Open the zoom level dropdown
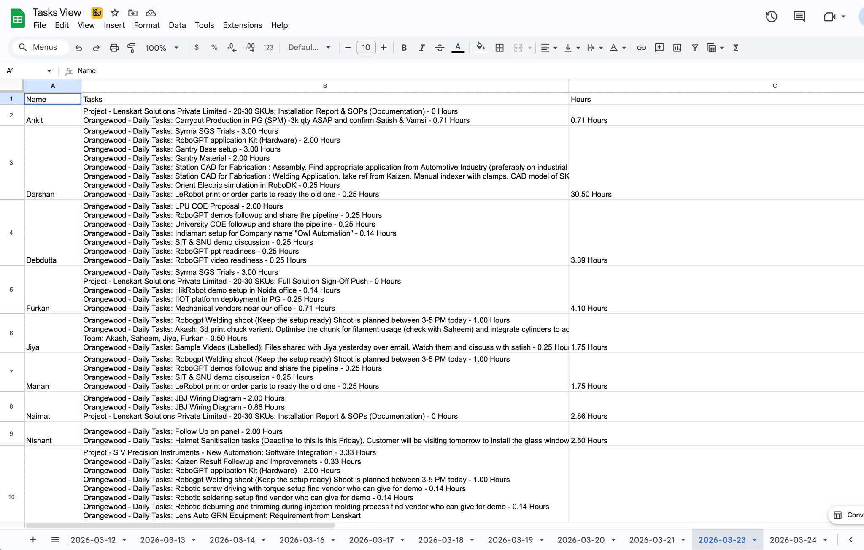Image resolution: width=864 pixels, height=550 pixels. point(162,47)
